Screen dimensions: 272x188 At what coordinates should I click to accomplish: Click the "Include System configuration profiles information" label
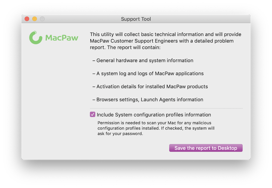pos(154,115)
